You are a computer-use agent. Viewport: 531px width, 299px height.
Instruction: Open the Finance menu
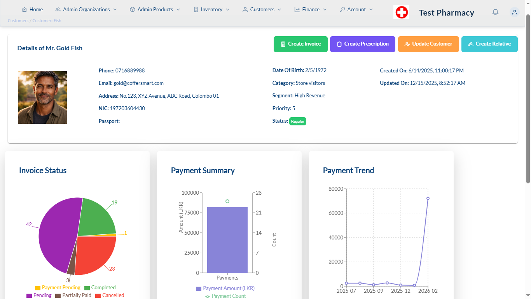tap(311, 9)
